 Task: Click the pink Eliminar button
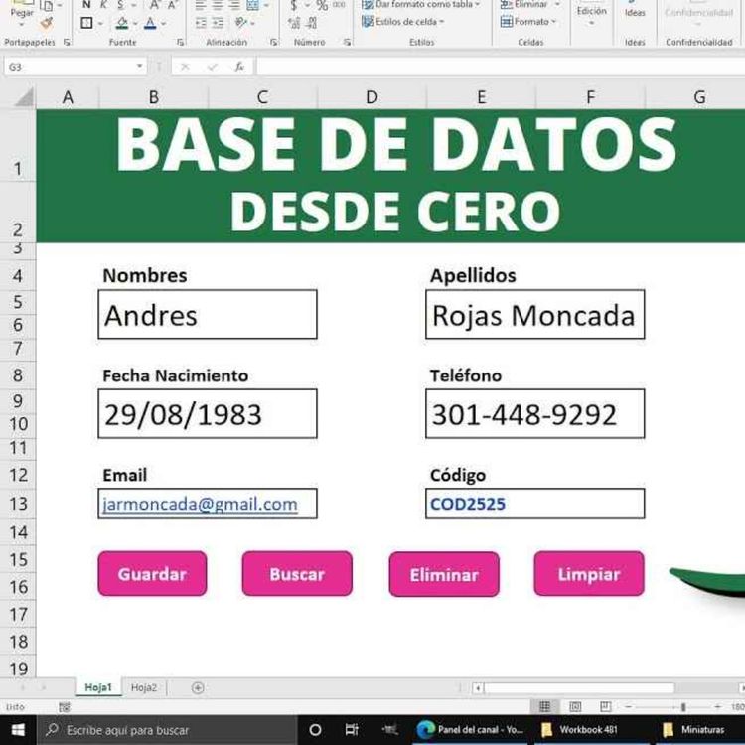point(444,574)
